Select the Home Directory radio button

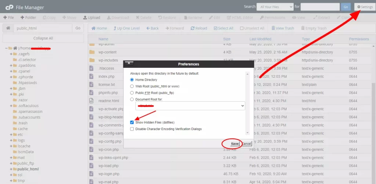tap(132, 80)
